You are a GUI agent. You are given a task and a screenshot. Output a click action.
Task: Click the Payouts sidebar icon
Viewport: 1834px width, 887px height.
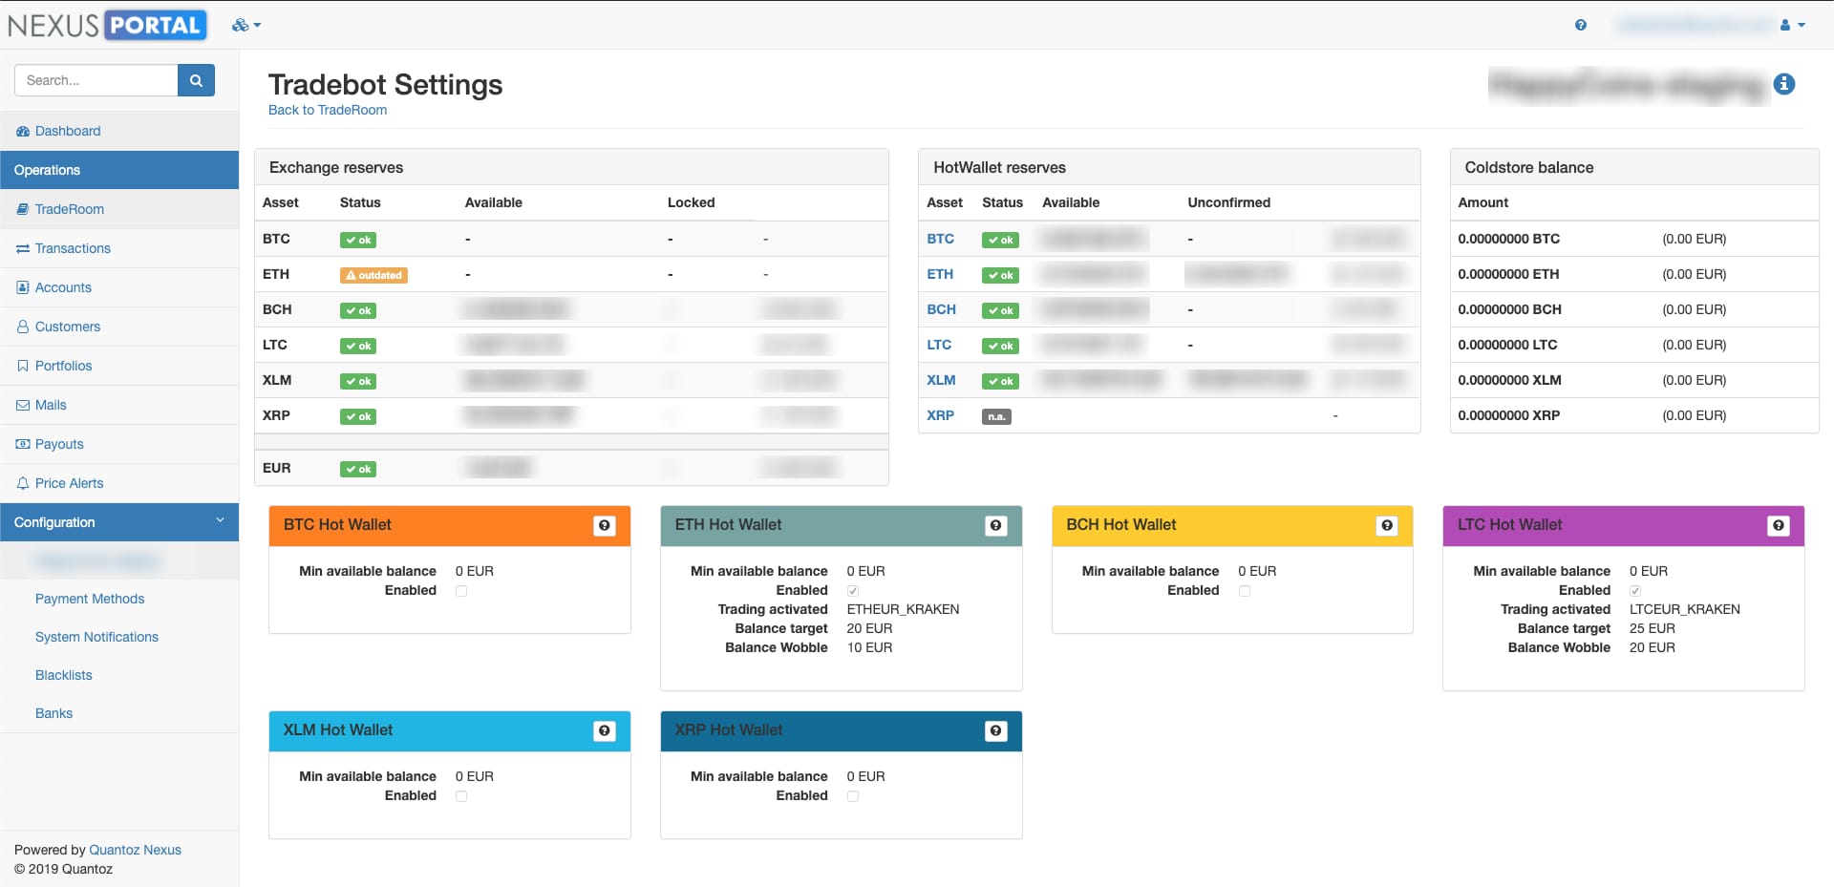coord(21,443)
